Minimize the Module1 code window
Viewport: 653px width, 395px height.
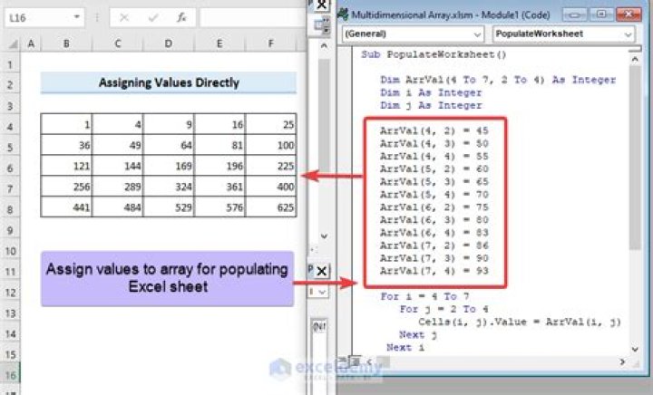pyautogui.click(x=574, y=14)
